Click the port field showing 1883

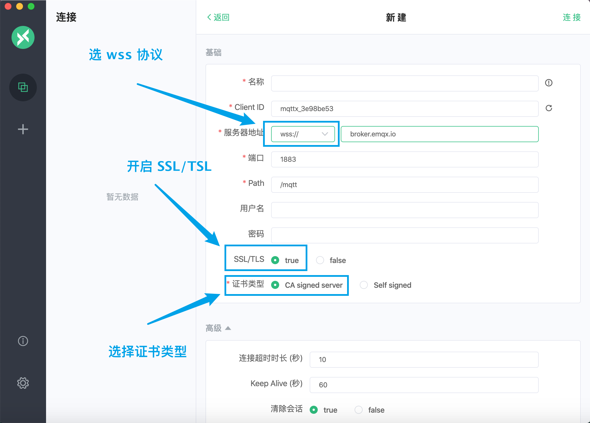(405, 159)
